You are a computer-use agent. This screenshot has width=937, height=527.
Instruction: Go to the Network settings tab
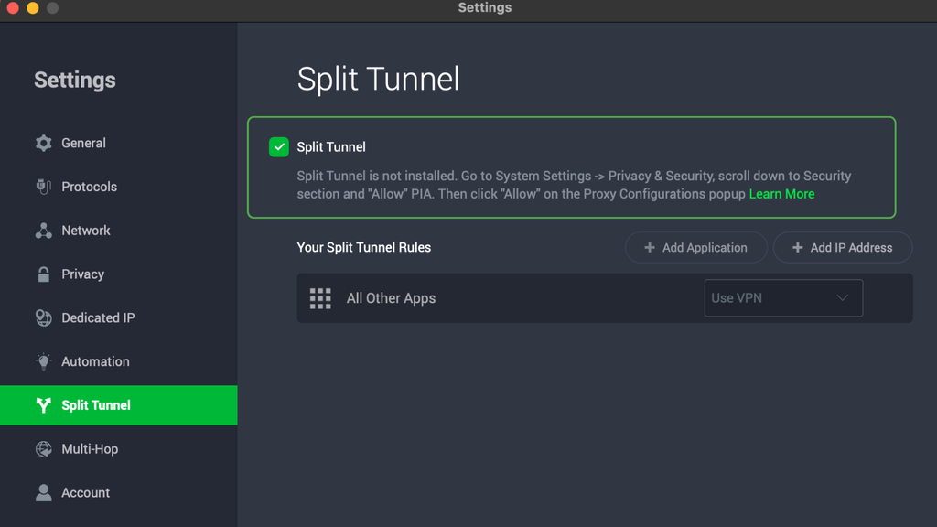point(119,231)
